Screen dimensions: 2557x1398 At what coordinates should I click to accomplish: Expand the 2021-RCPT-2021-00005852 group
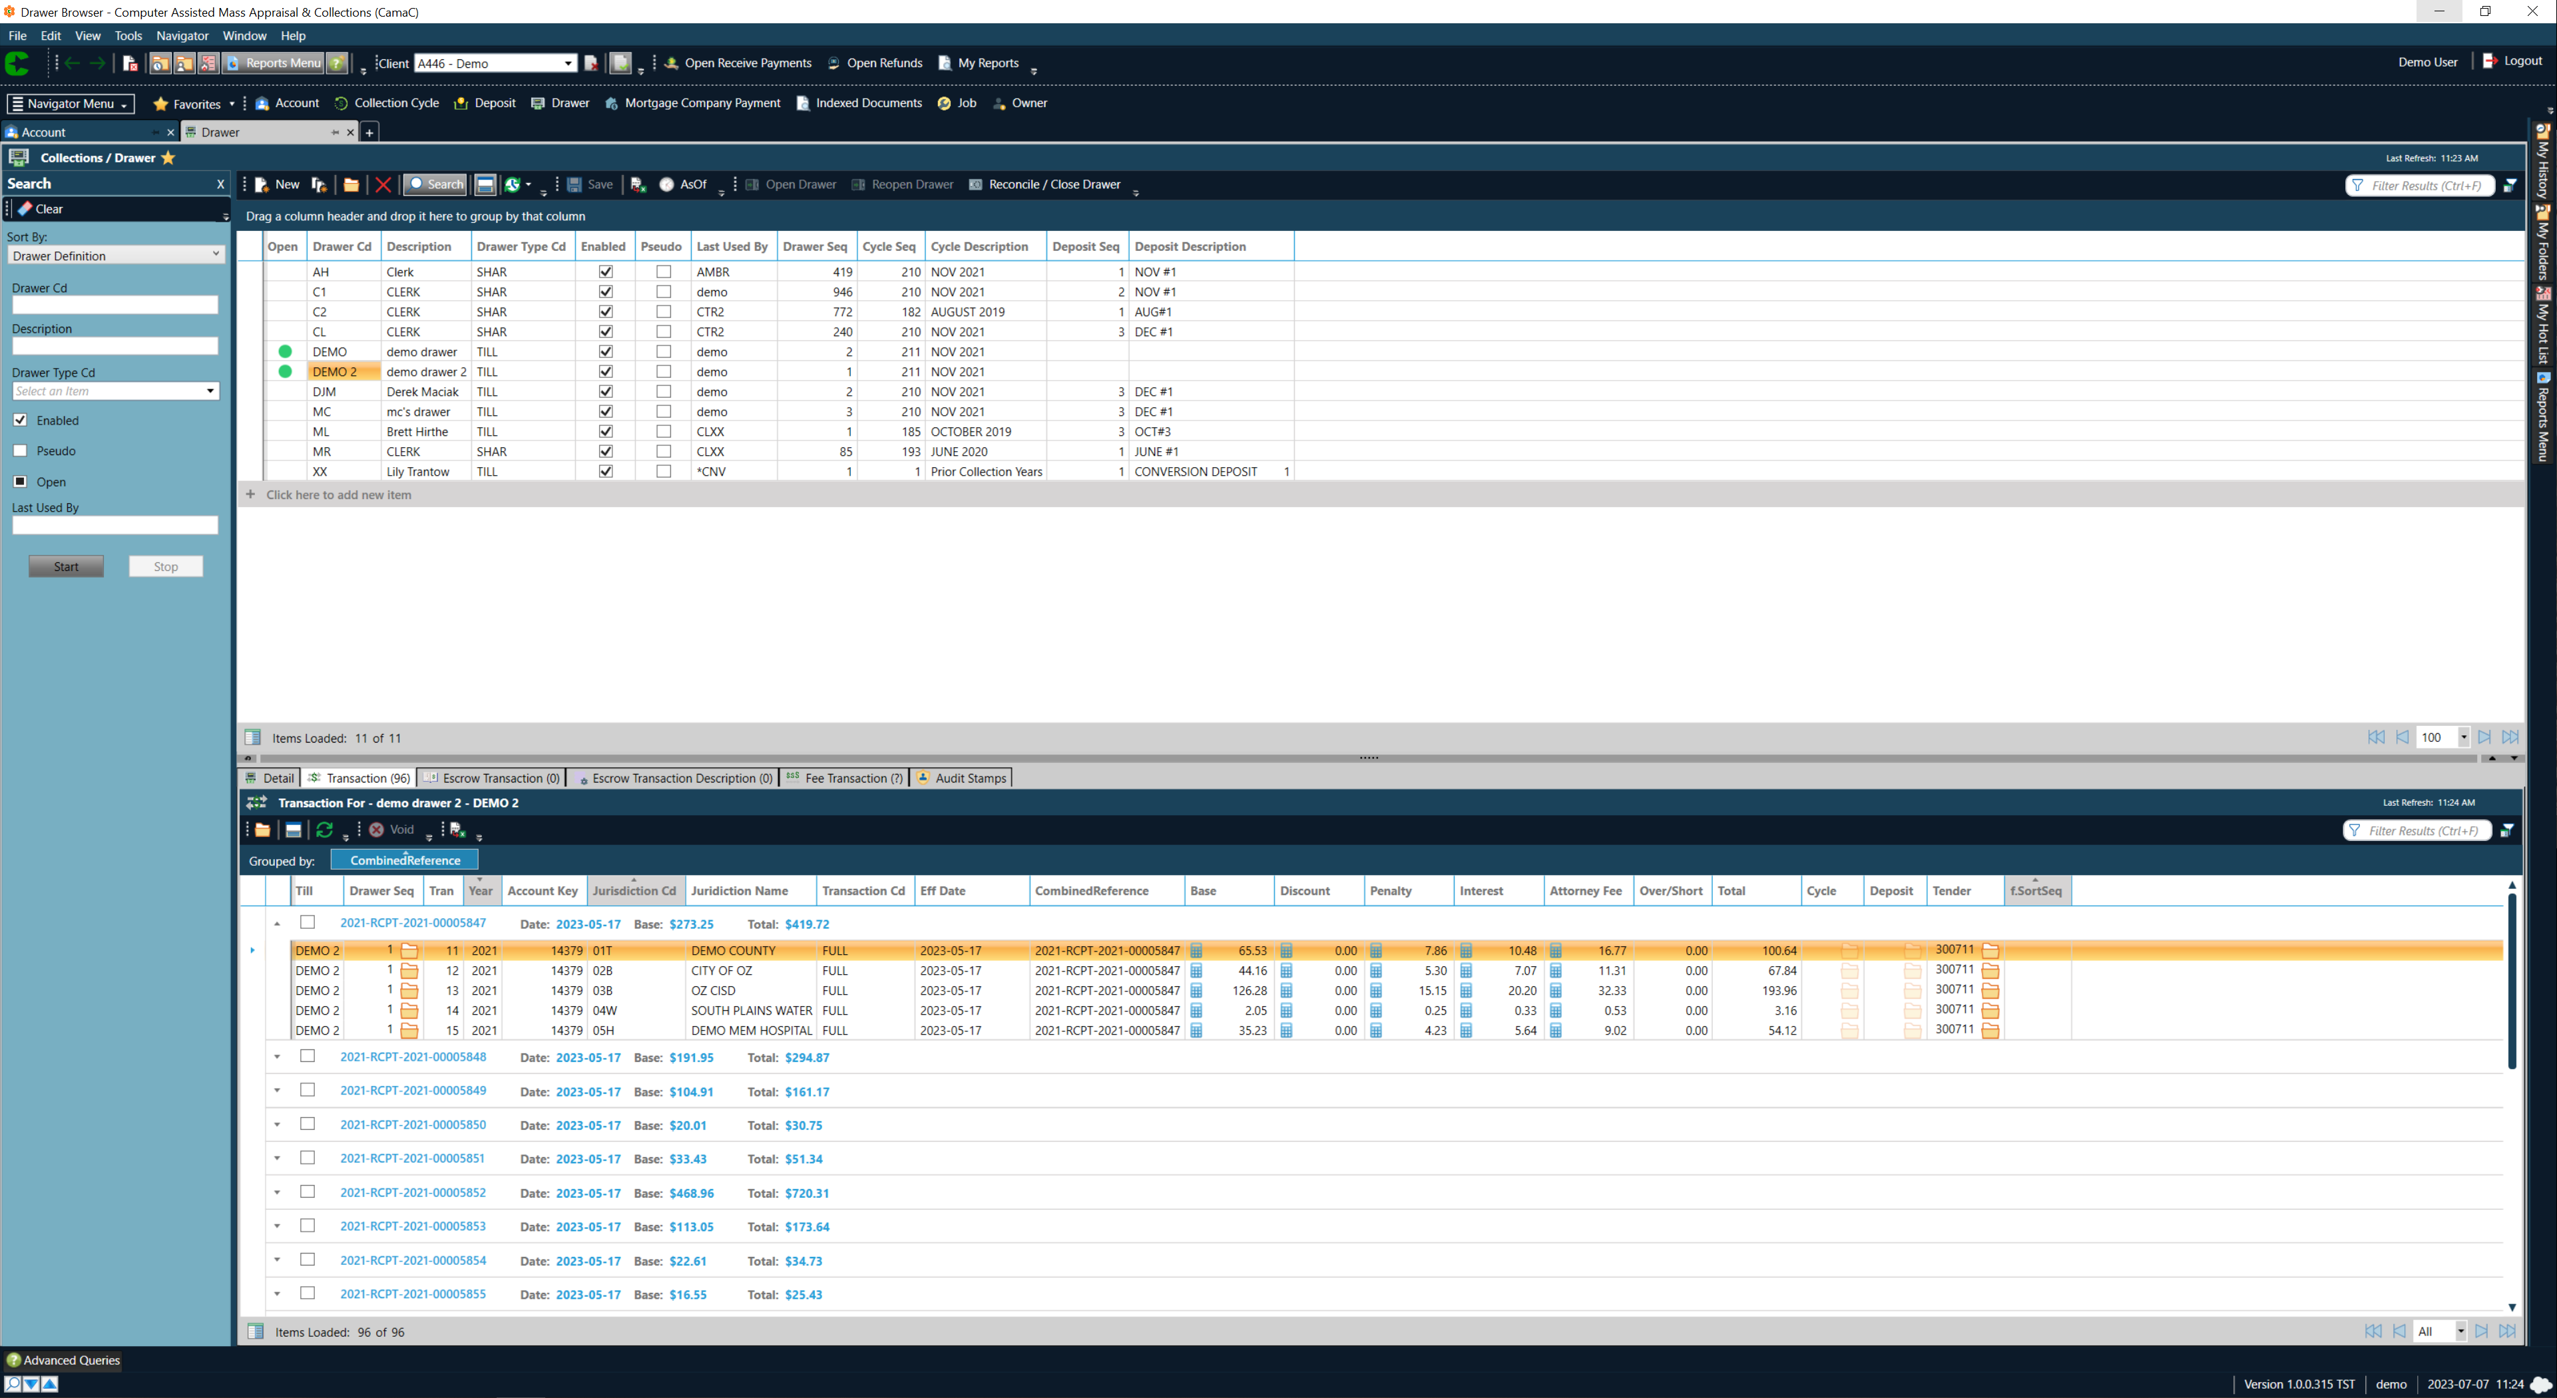click(277, 1192)
